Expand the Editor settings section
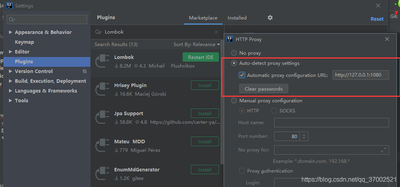The image size is (400, 187). pyautogui.click(x=11, y=52)
